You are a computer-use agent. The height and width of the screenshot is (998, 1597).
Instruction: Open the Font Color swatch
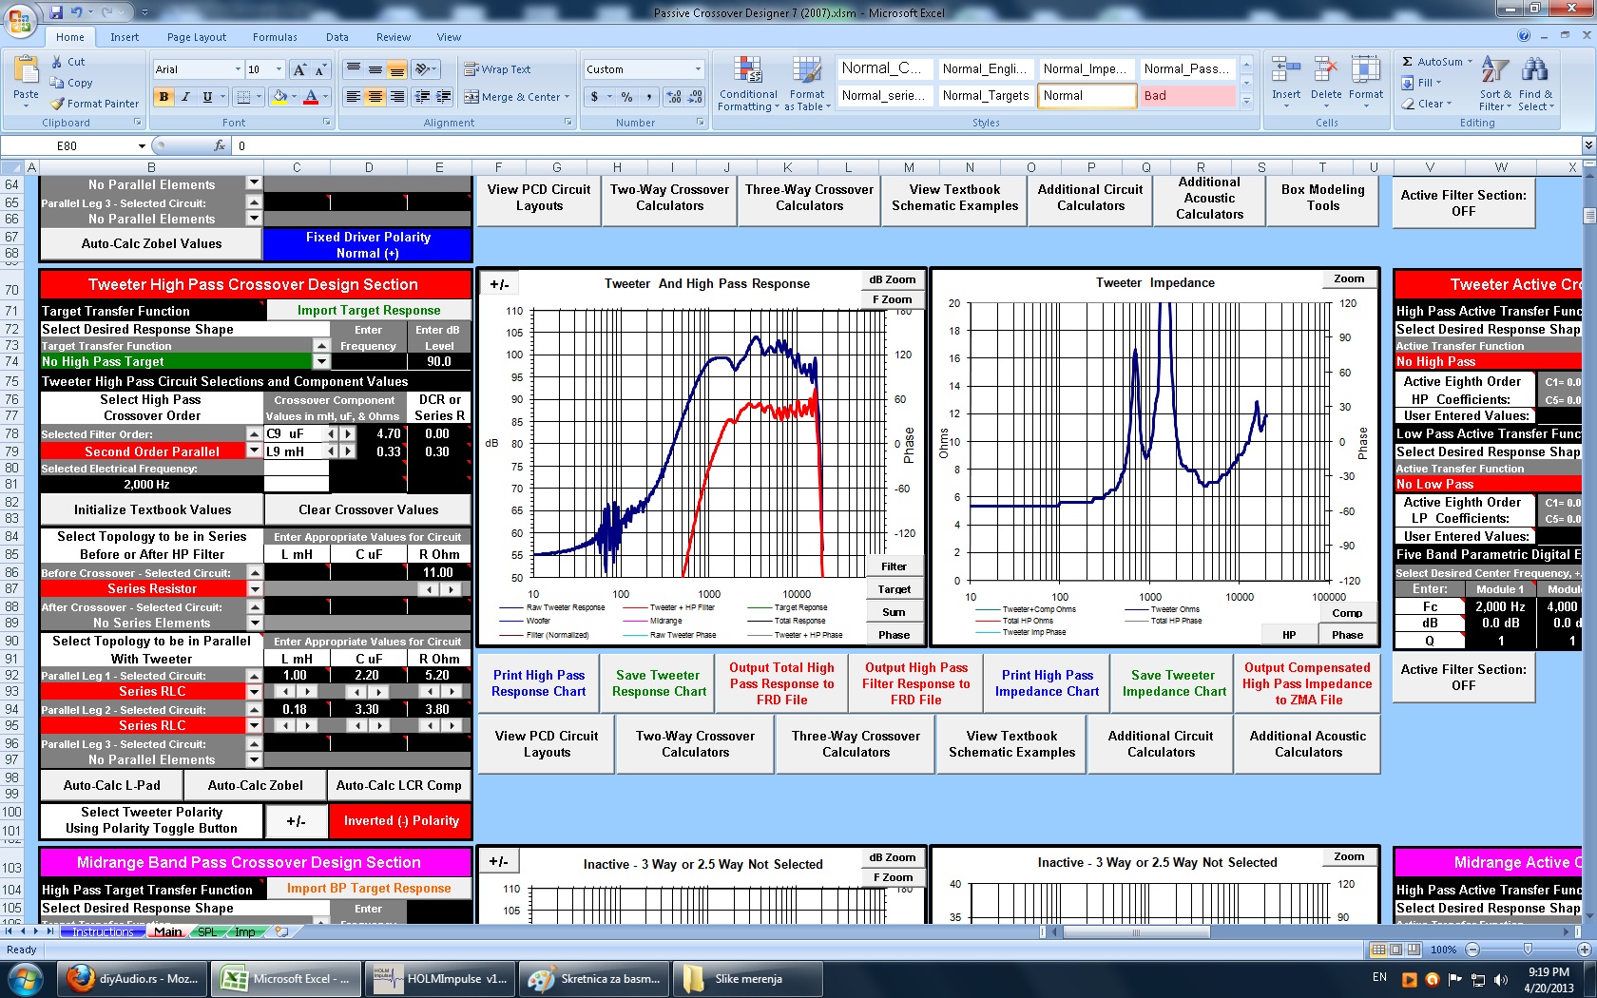point(310,97)
